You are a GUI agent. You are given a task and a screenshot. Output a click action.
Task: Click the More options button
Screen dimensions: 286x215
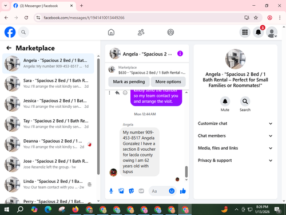tap(168, 81)
